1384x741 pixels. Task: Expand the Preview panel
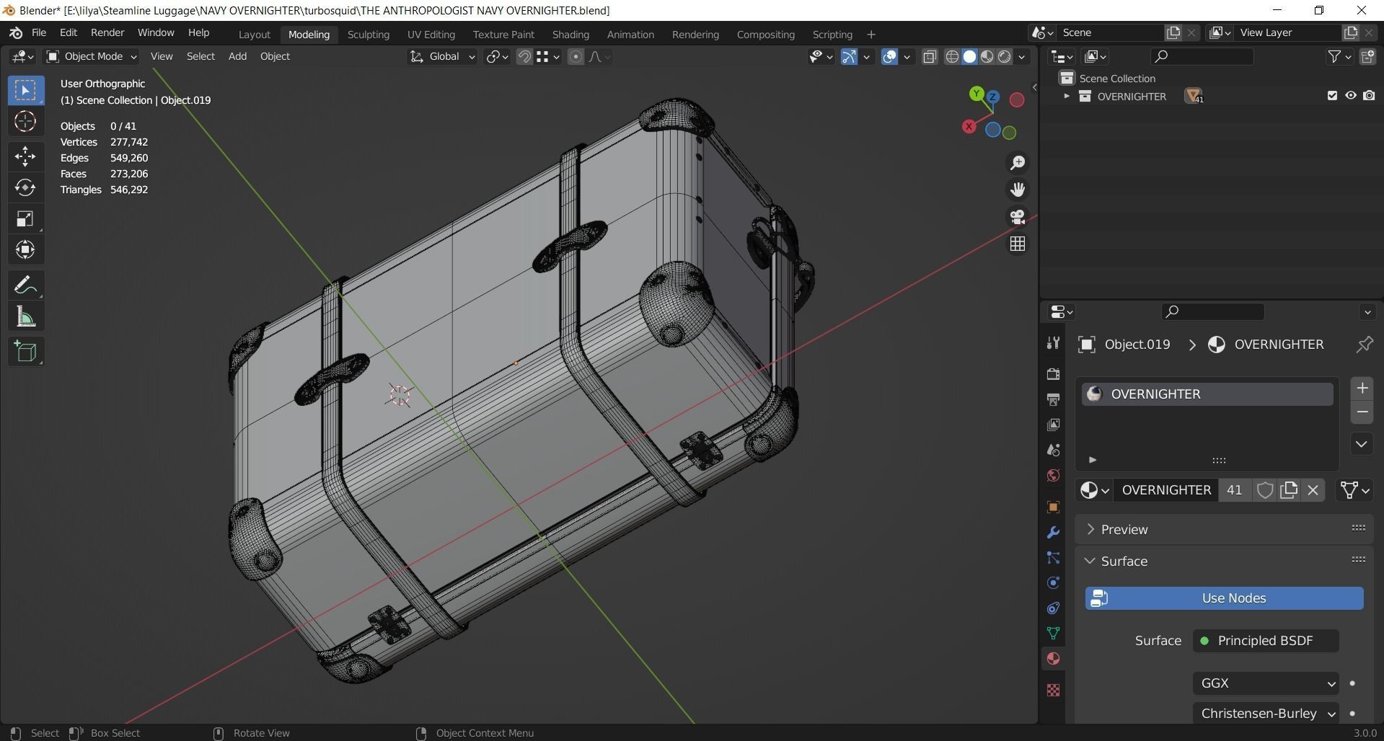click(x=1124, y=530)
